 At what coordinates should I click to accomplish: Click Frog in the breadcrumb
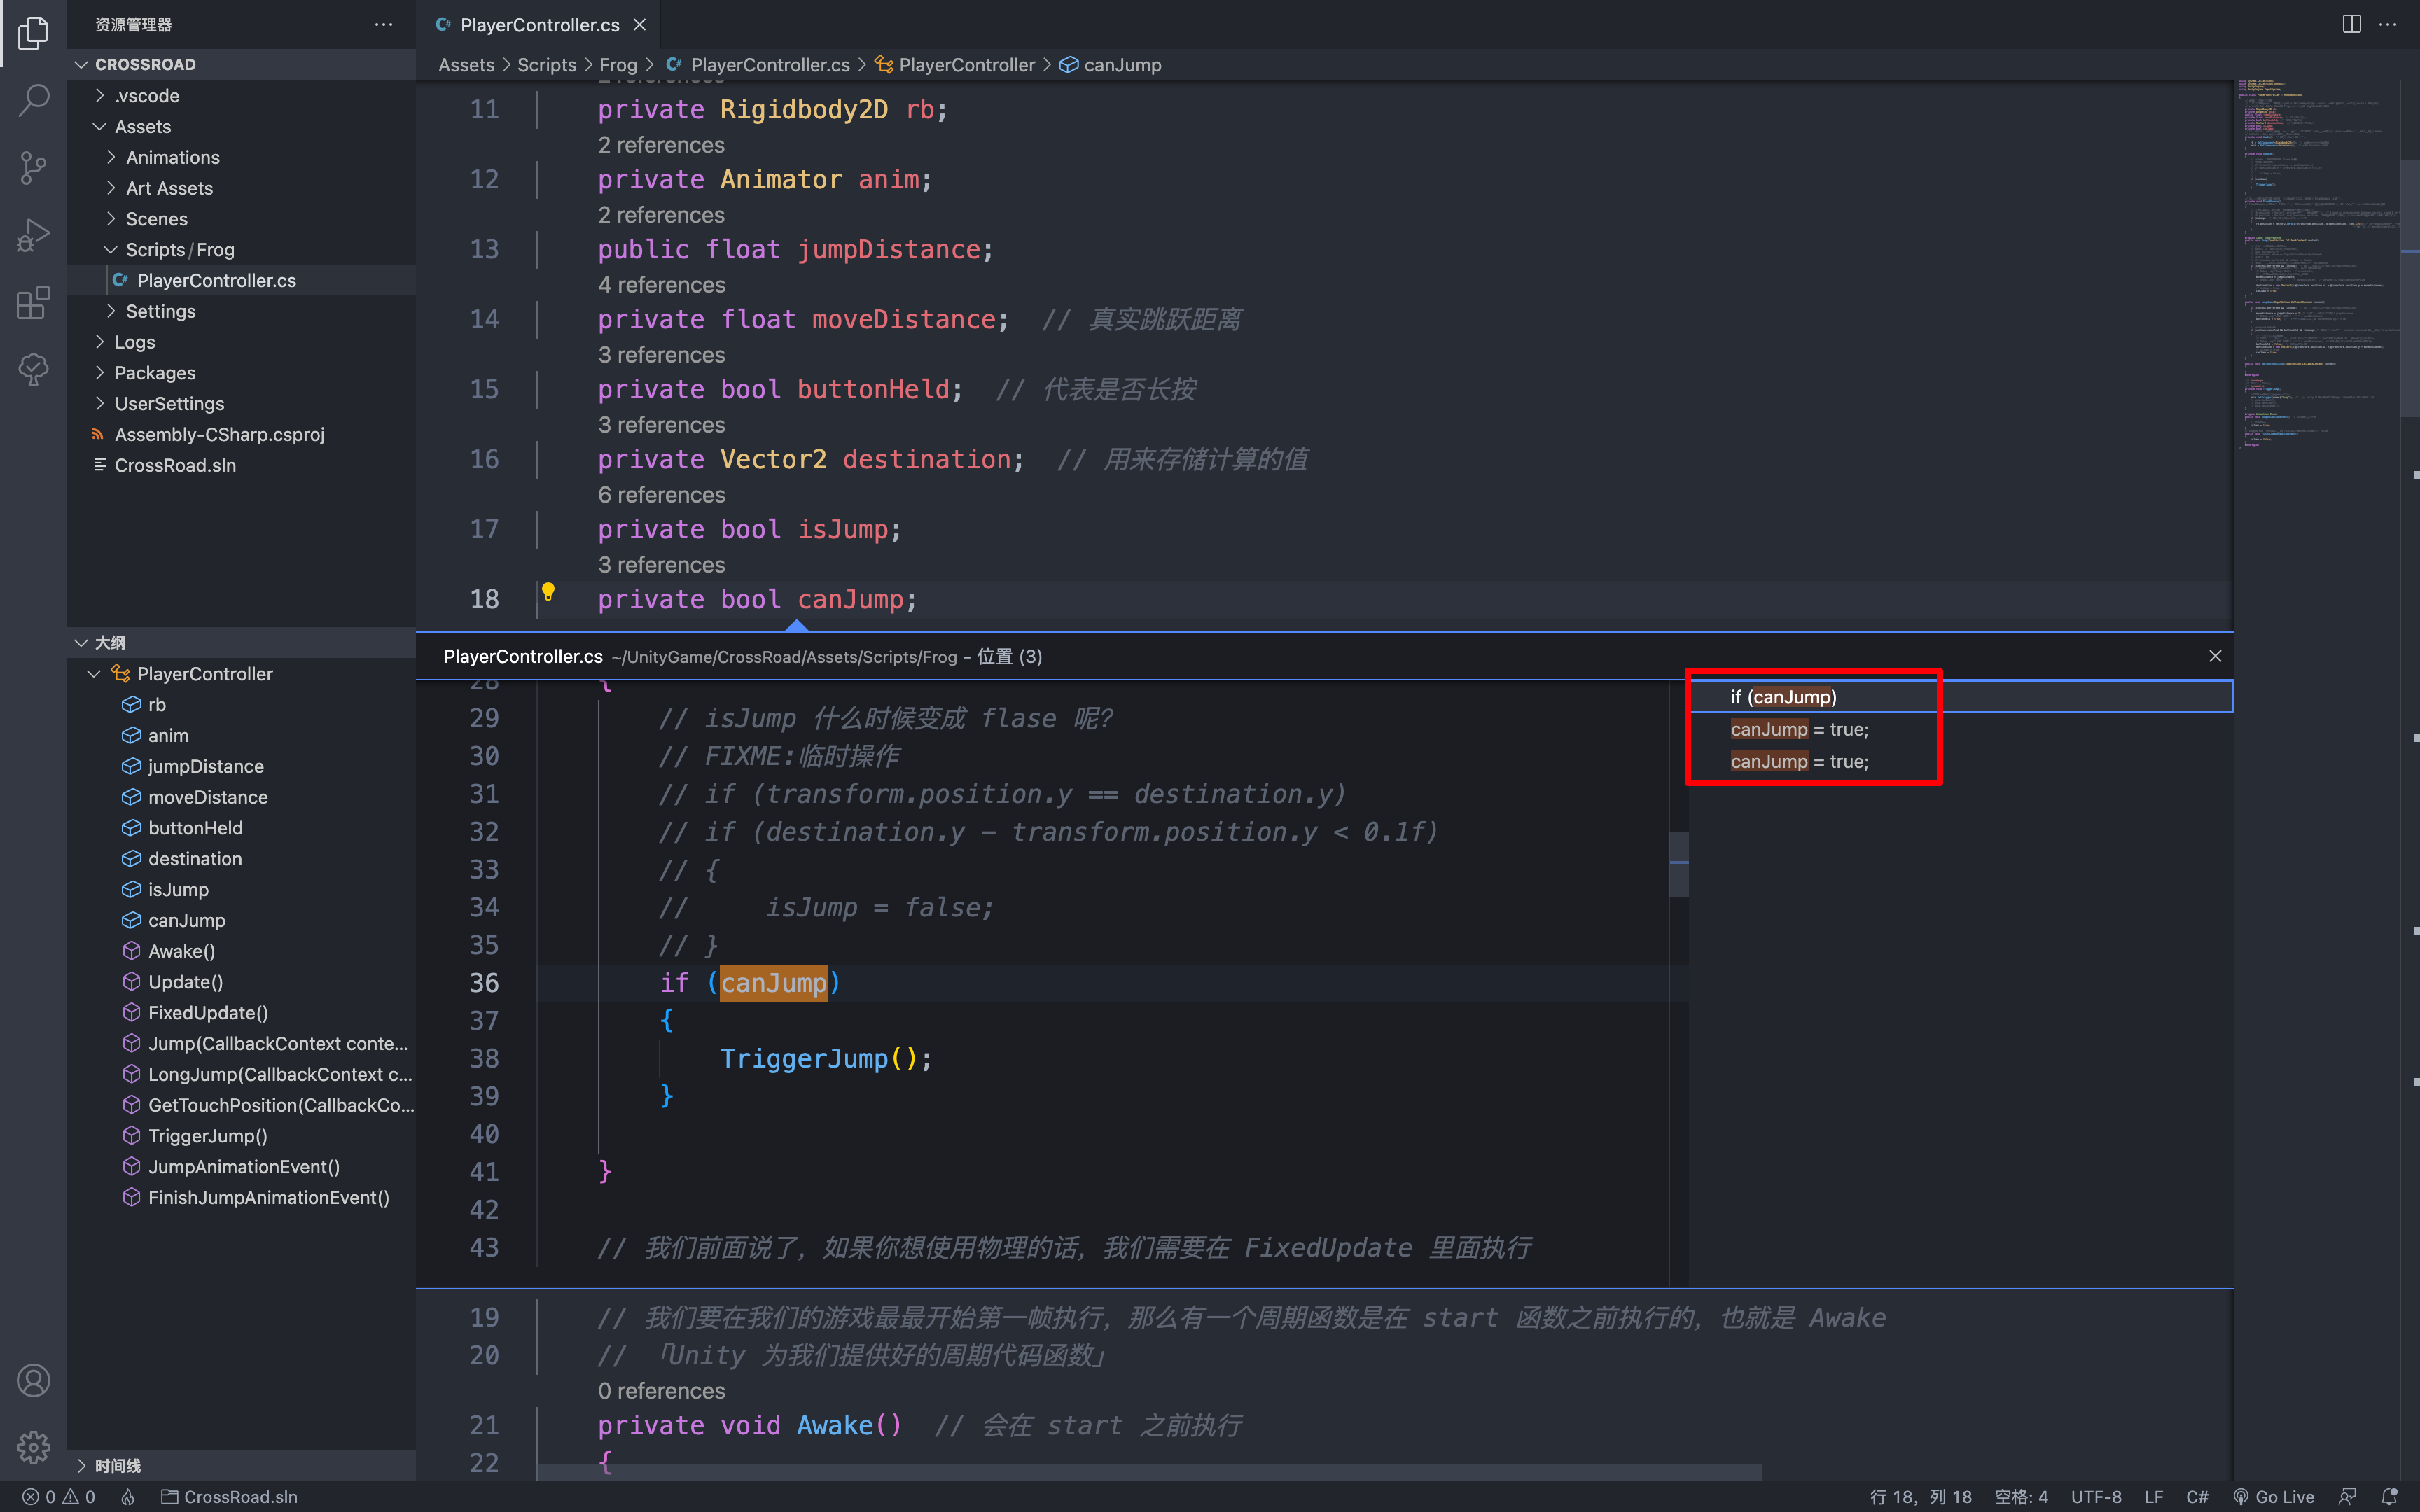tap(618, 65)
